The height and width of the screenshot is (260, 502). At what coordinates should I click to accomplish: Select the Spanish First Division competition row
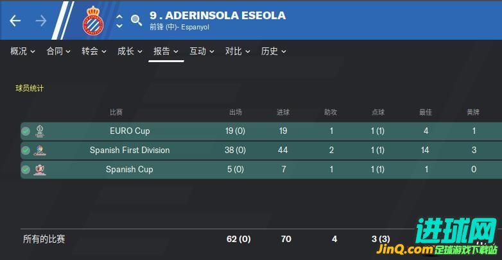click(261, 150)
